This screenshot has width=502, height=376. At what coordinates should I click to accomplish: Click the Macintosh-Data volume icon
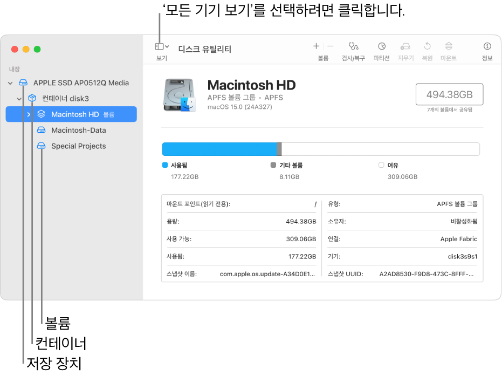point(42,130)
